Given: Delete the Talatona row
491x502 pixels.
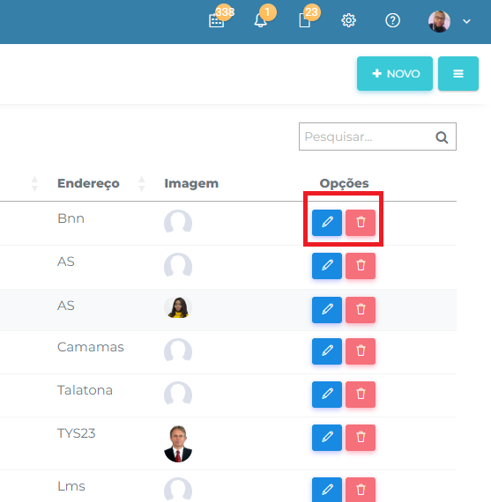Looking at the screenshot, I should pyautogui.click(x=361, y=395).
